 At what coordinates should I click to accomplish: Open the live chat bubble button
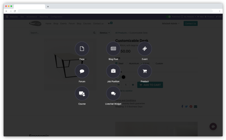(213, 126)
